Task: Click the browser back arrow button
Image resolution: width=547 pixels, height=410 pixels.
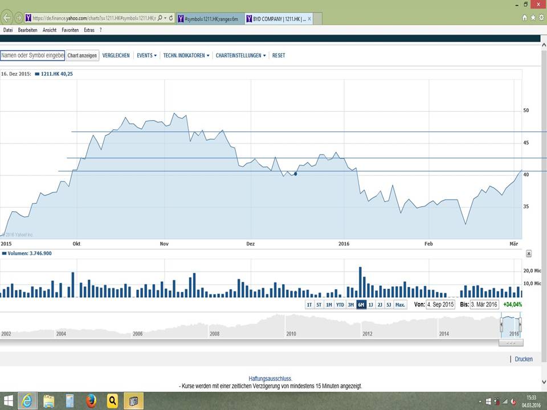Action: (7, 18)
